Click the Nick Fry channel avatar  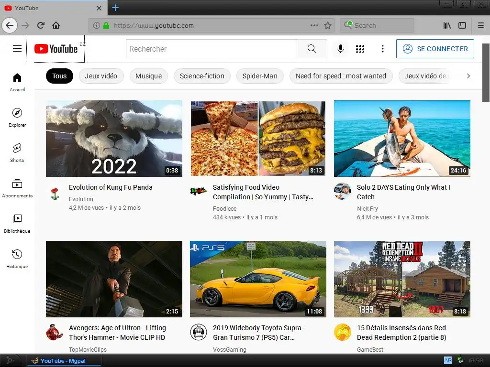pos(343,191)
